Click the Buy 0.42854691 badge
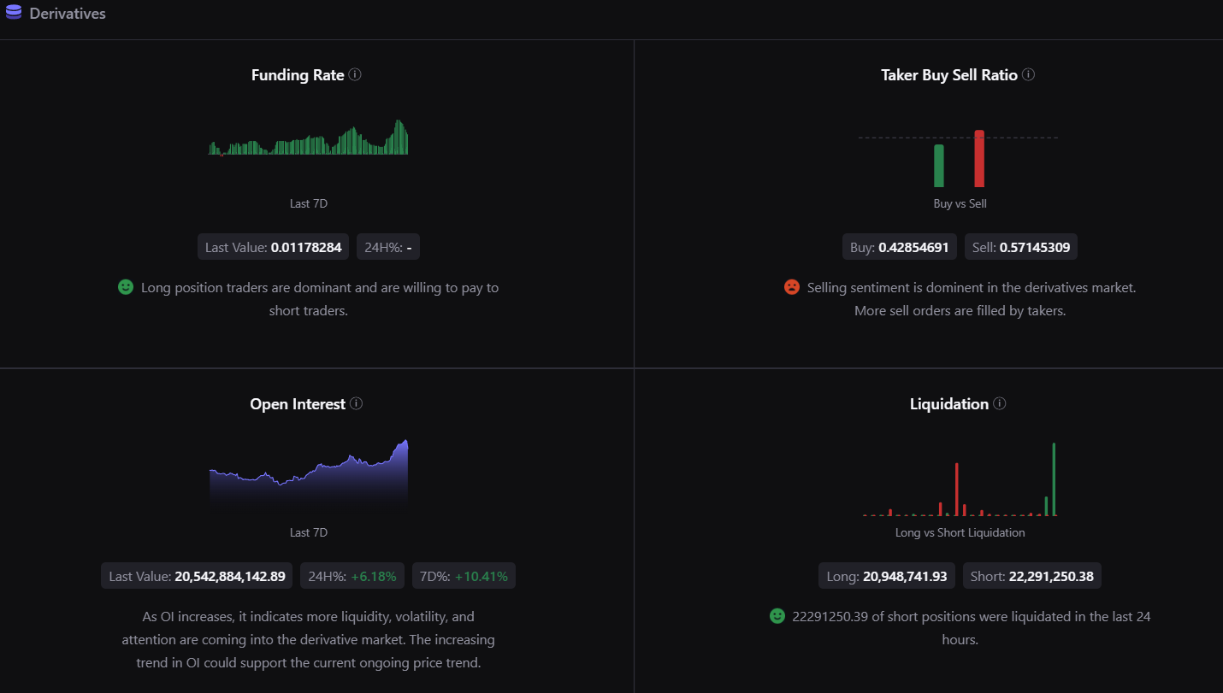This screenshot has width=1223, height=693. click(900, 247)
